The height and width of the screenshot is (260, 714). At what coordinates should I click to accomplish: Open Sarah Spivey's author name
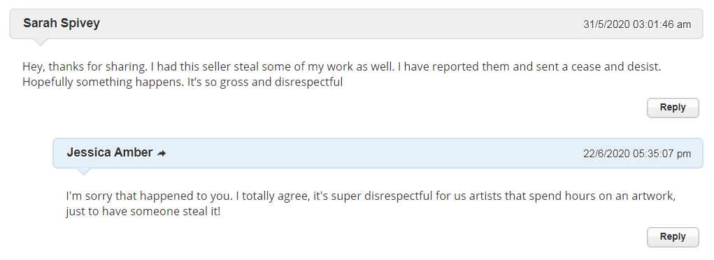click(x=62, y=23)
